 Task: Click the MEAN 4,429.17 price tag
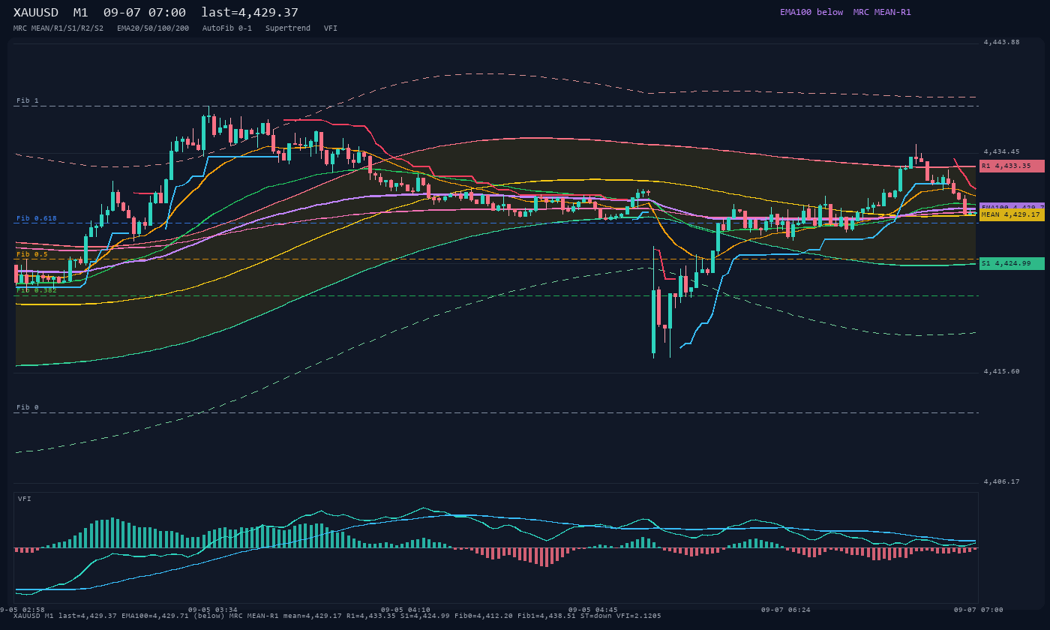(x=1012, y=214)
